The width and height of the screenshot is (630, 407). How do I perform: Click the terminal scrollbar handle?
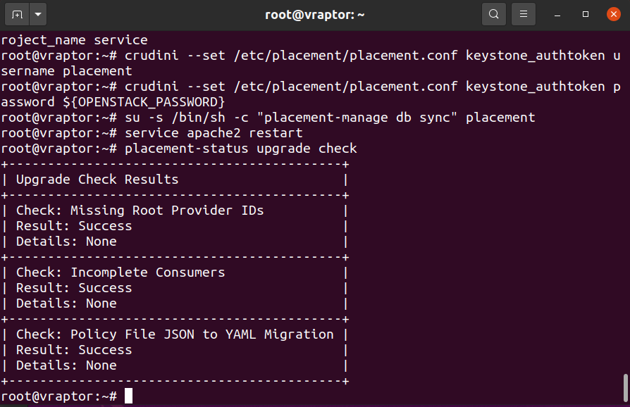[626, 387]
